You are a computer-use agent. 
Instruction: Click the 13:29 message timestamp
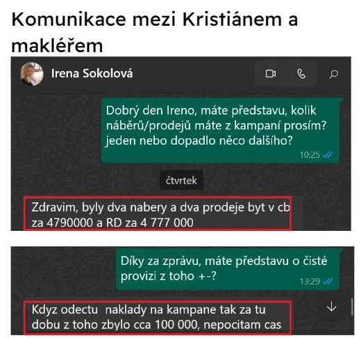pyautogui.click(x=310, y=282)
